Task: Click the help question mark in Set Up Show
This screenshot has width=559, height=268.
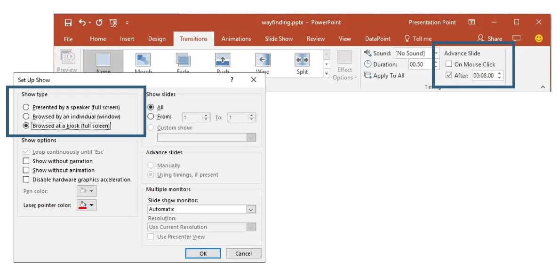Action: coord(232,80)
